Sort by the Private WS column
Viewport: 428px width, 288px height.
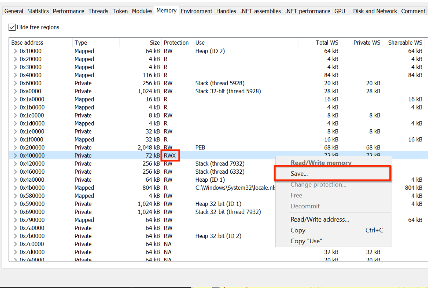362,42
